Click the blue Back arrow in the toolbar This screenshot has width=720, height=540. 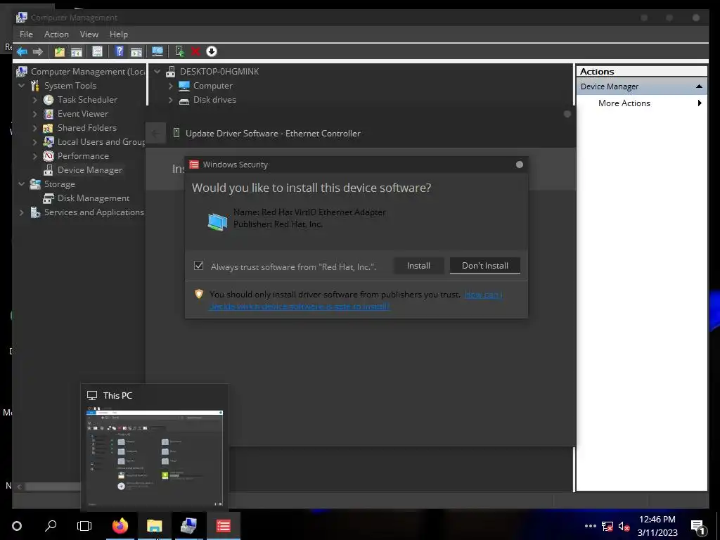[22, 51]
